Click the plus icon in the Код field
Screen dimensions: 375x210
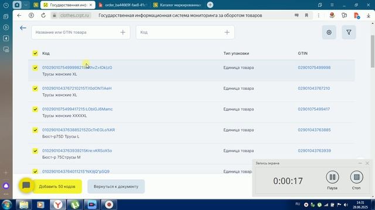click(227, 33)
